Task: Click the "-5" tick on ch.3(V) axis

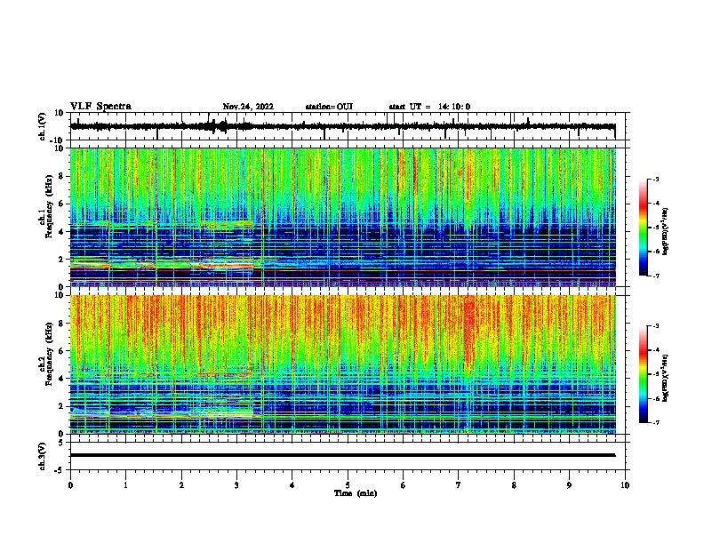Action: point(60,470)
